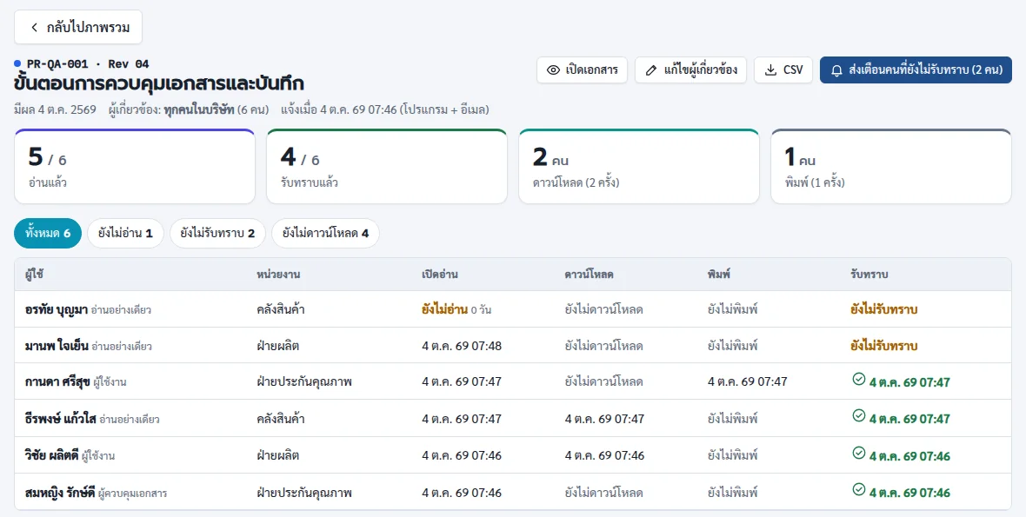1026x517 pixels.
Task: Select user ธีรพงษ์ แก้วใส
Action: coord(60,419)
